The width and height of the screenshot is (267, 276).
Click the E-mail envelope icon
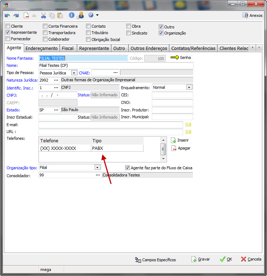click(188, 125)
